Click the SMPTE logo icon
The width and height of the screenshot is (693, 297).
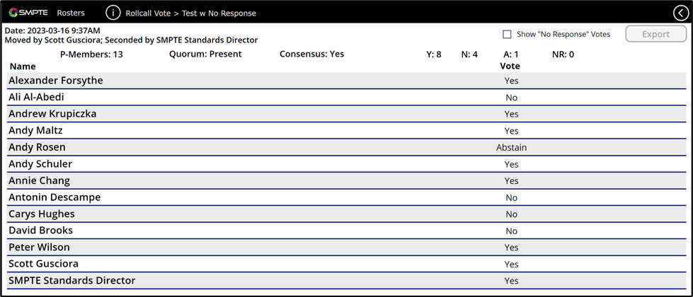click(x=14, y=13)
